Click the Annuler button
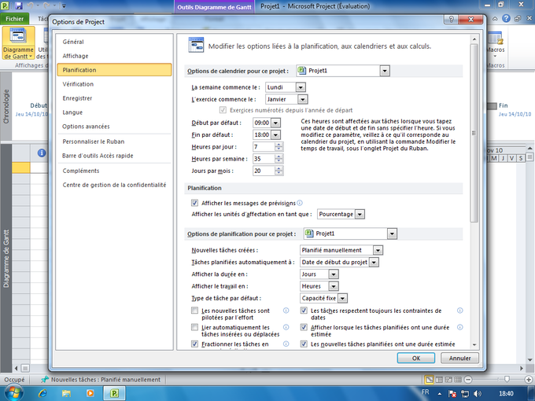 click(459, 358)
